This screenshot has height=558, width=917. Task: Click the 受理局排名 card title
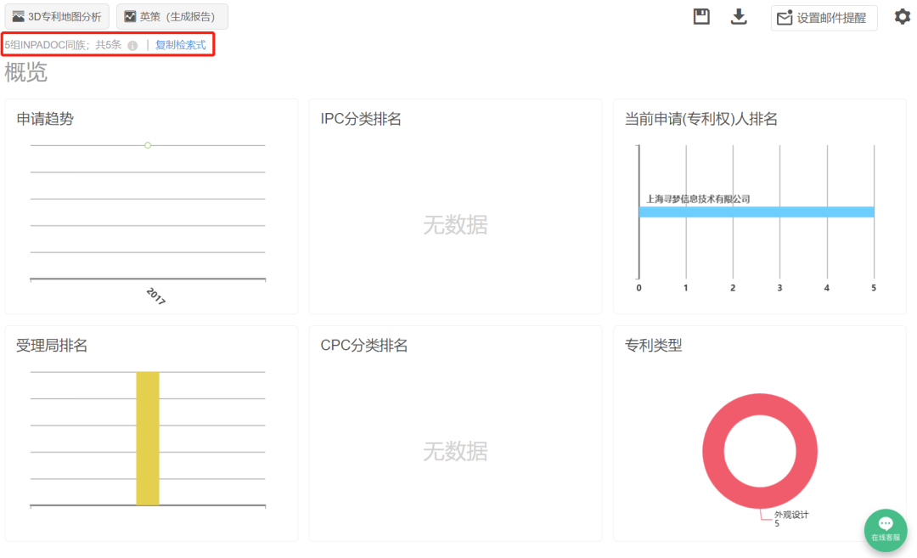tap(52, 346)
